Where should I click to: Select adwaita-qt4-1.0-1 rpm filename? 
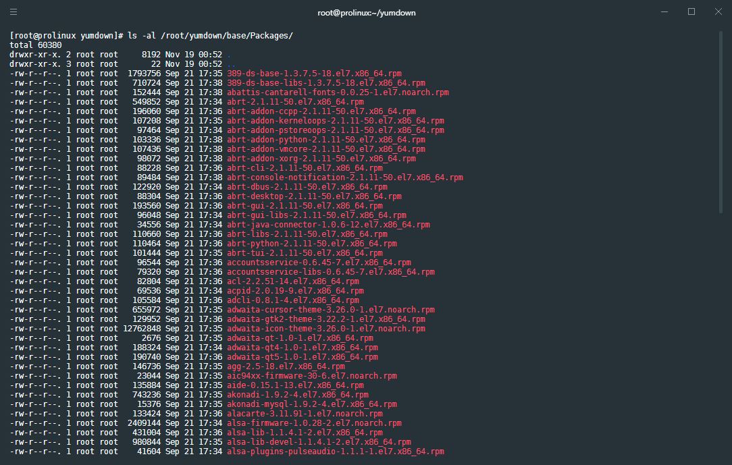tap(303, 348)
